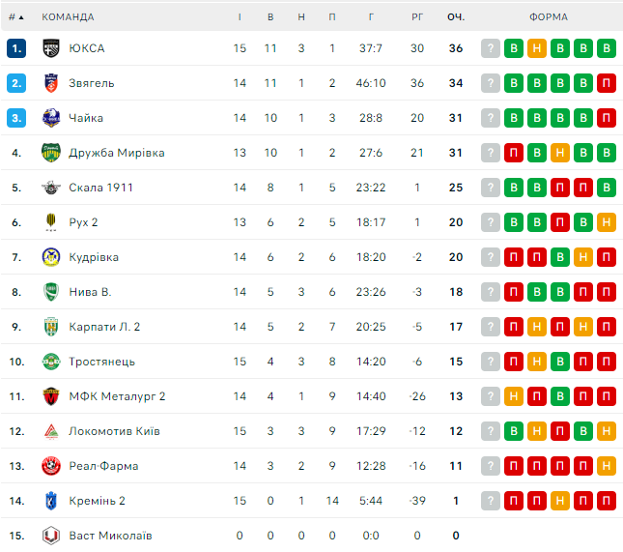Click the Скала 1911 team emblem
The image size is (623, 552).
pyautogui.click(x=51, y=188)
